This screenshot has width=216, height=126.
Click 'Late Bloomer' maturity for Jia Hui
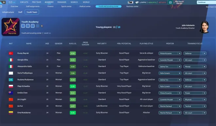coord(102,106)
